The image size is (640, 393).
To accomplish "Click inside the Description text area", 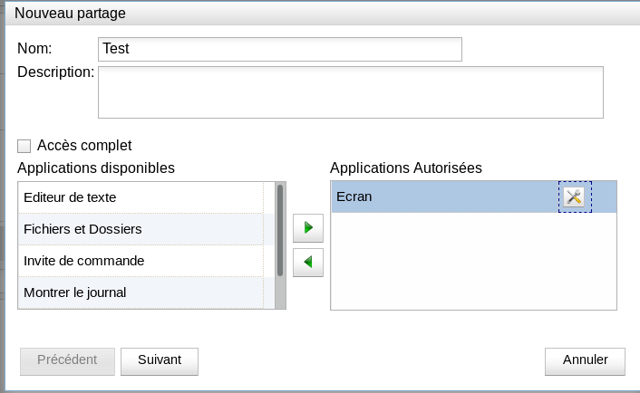I will coord(351,92).
